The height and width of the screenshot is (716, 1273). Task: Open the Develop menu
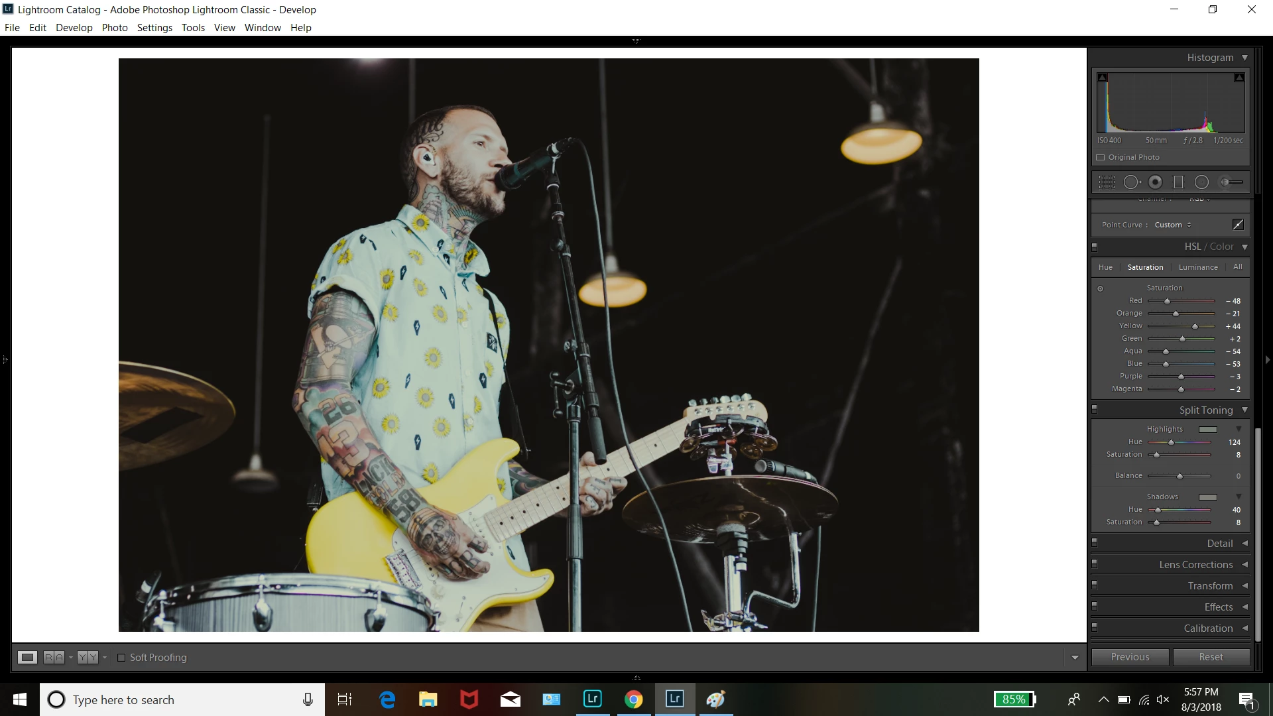[74, 28]
